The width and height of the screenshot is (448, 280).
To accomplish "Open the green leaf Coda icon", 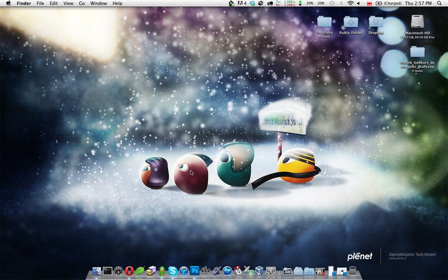I will coord(140,270).
